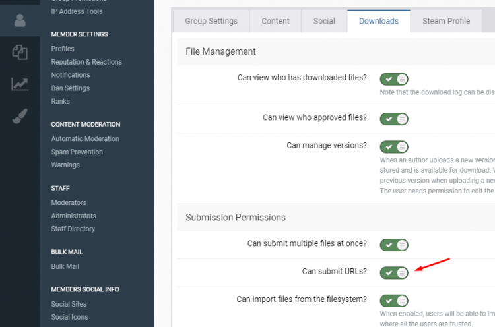Switch to the Steam Profile tab
This screenshot has width=495, height=327.
tap(446, 21)
